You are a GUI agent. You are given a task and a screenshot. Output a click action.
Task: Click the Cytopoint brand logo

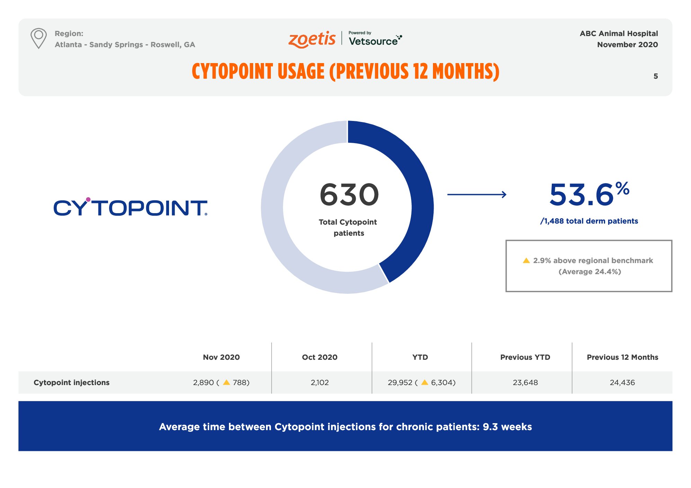tap(131, 207)
